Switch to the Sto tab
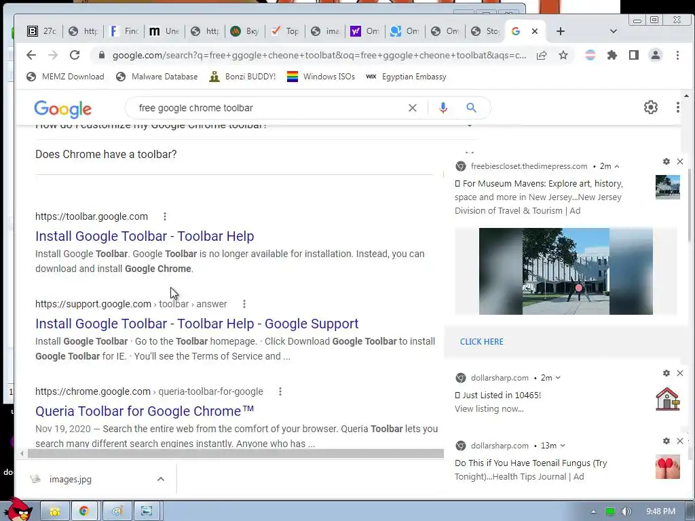The height and width of the screenshot is (521, 695). click(485, 31)
